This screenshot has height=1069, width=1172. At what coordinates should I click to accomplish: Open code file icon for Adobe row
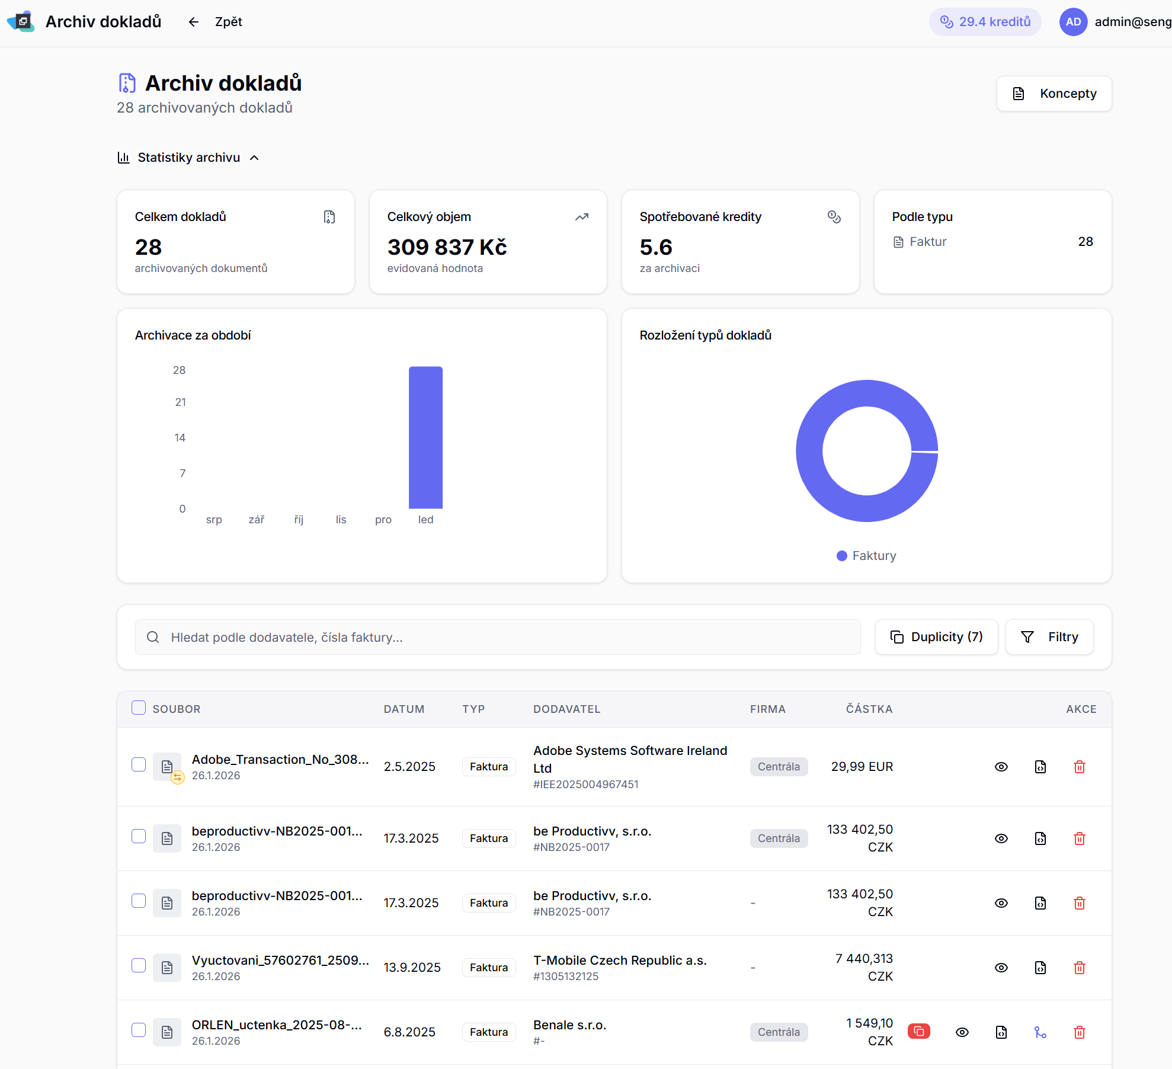pos(1040,767)
